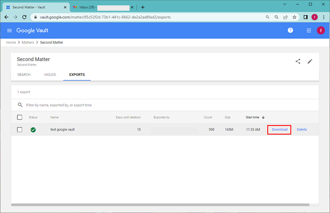Click the Days until deletion column header
This screenshot has width=330, height=213.
pyautogui.click(x=128, y=117)
